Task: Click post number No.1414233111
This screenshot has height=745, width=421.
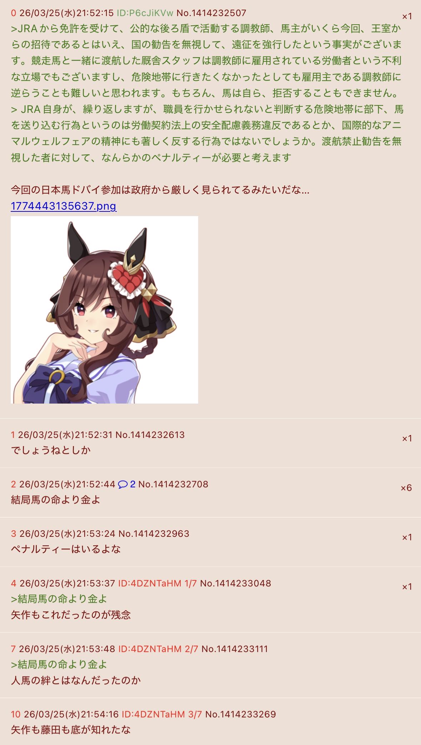Action: [x=235, y=649]
